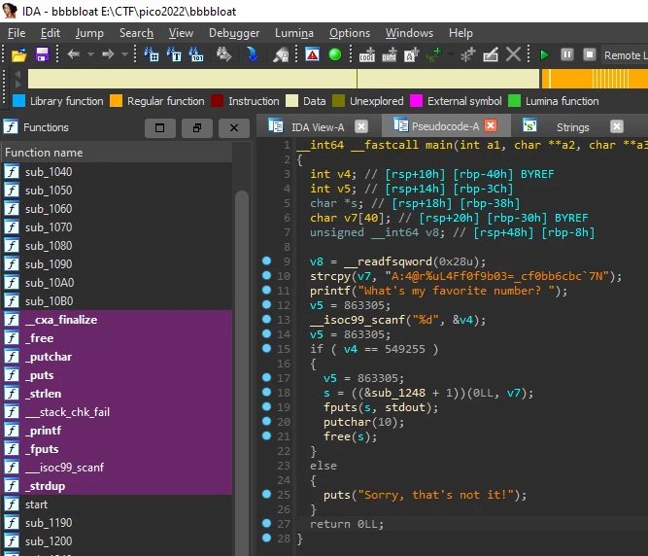This screenshot has height=556, width=648.
Task: Toggle breakpoint dot on line 18
Action: pos(266,392)
